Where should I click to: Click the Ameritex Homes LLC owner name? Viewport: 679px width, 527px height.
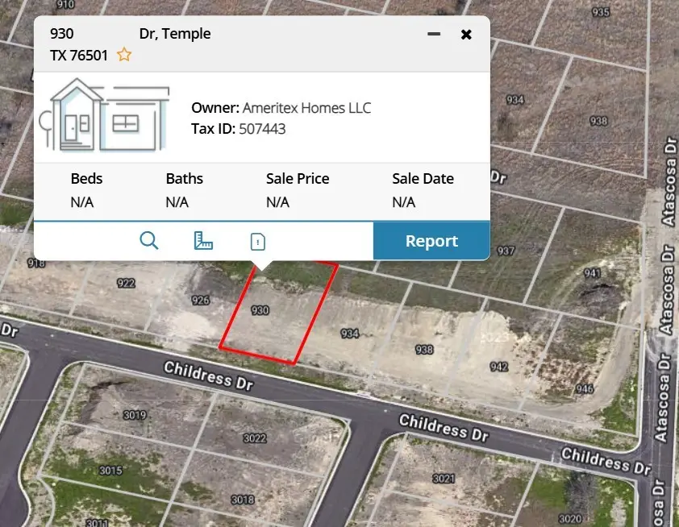(306, 108)
